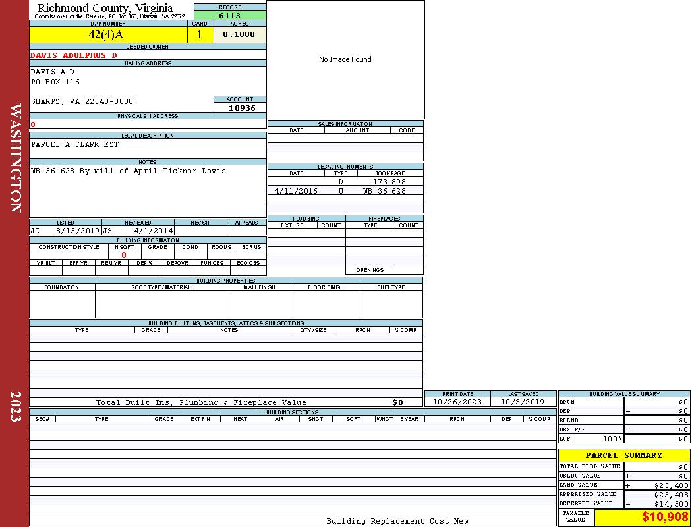Click mailing name DAVIS A D
The height and width of the screenshot is (527, 692).
click(x=52, y=72)
